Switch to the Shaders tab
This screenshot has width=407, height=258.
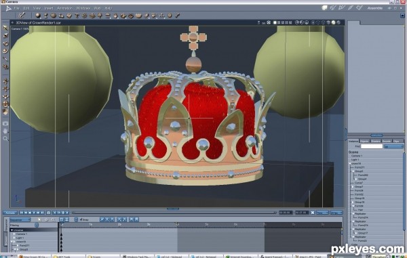[375, 141]
